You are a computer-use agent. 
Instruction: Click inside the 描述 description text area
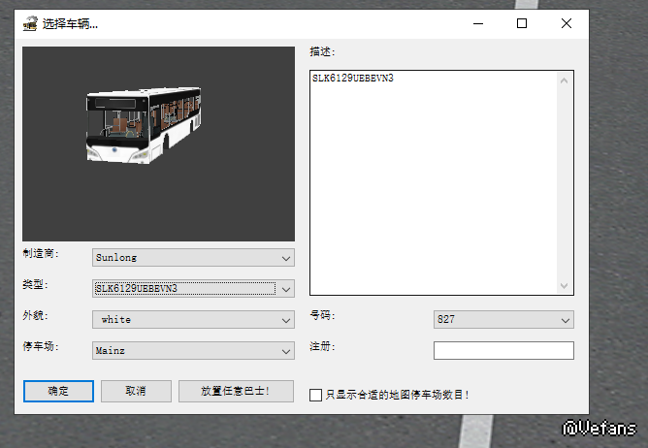(432, 184)
